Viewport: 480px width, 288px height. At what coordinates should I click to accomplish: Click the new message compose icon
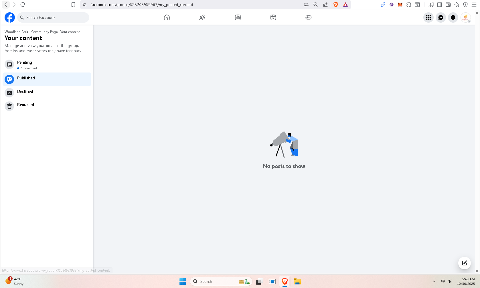pos(464,263)
